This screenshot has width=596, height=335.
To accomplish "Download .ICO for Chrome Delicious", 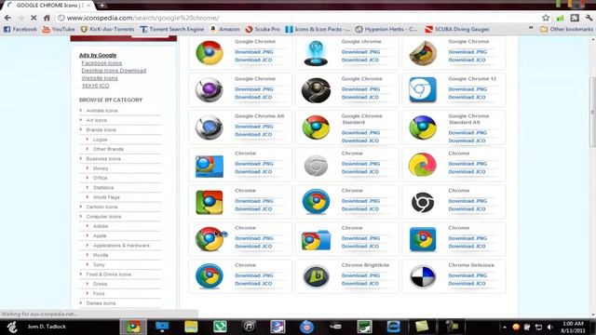I will click(467, 284).
